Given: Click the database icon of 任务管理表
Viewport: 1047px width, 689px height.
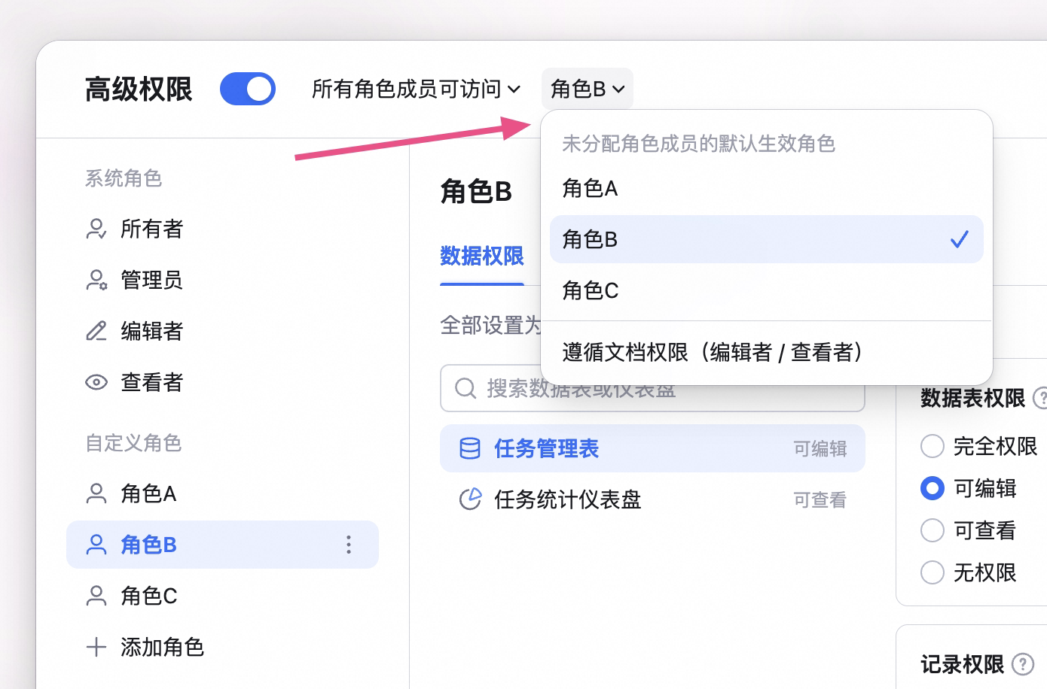Looking at the screenshot, I should click(x=470, y=448).
